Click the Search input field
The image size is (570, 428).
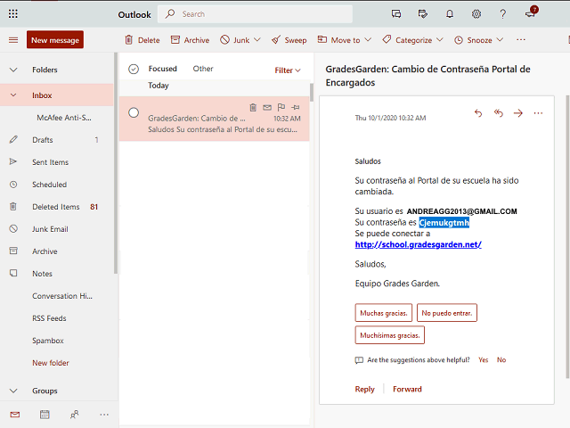[255, 14]
